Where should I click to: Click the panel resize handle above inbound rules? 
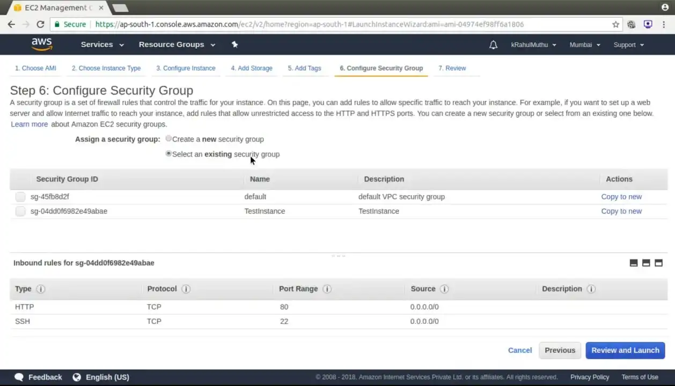pyautogui.click(x=339, y=256)
